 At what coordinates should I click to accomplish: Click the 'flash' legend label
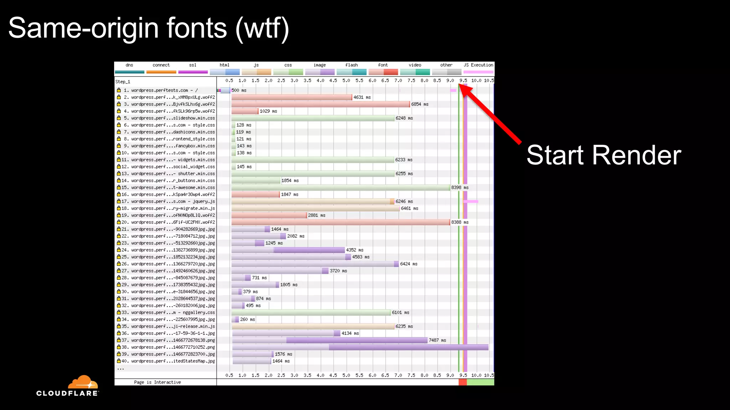351,65
